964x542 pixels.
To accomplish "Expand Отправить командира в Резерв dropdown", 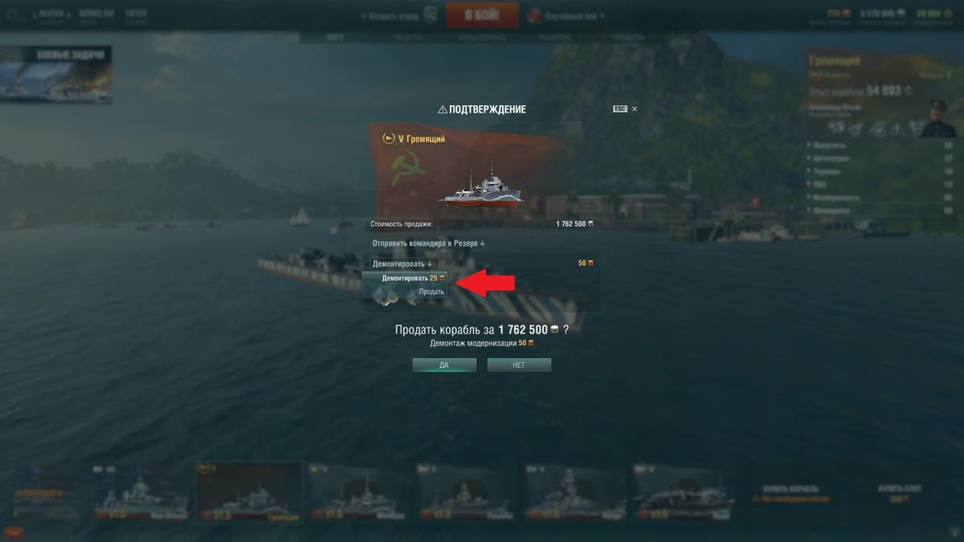I will tap(428, 242).
